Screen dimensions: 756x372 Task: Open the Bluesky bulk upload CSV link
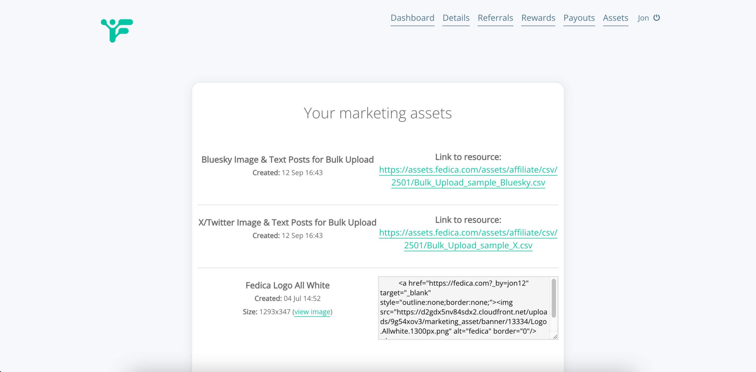pyautogui.click(x=468, y=176)
